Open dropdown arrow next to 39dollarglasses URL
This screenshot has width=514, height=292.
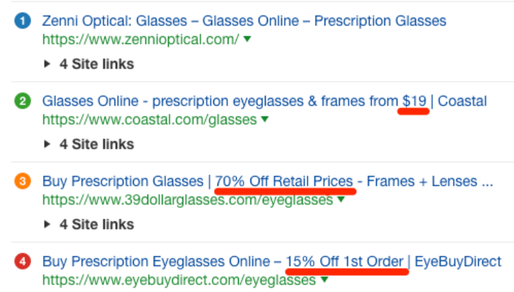[x=341, y=199]
